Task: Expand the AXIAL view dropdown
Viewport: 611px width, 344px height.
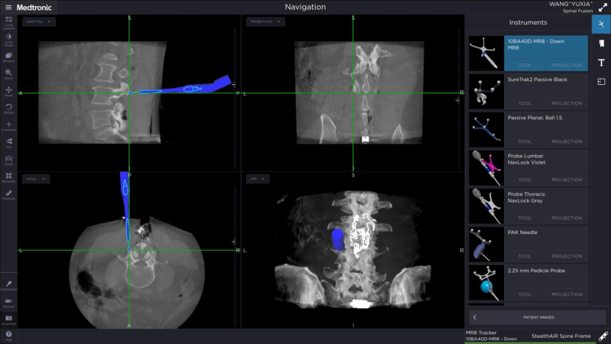Action: [x=36, y=179]
